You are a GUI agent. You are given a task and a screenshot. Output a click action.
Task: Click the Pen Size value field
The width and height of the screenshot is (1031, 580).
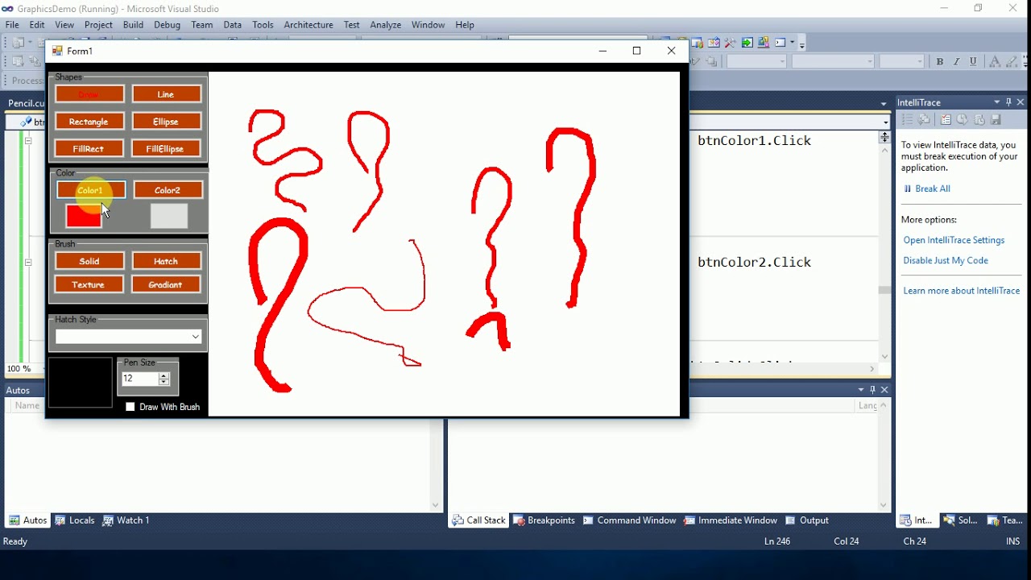tap(140, 379)
